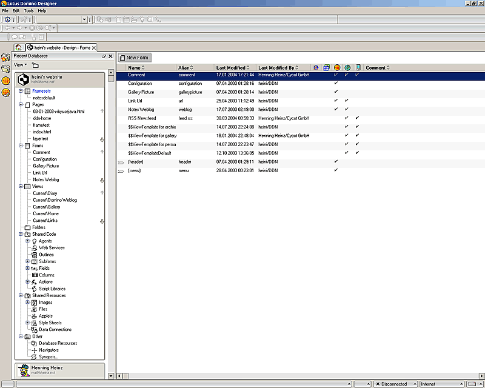
Task: Click the tree pane scroll down arrow
Action: tap(111, 376)
